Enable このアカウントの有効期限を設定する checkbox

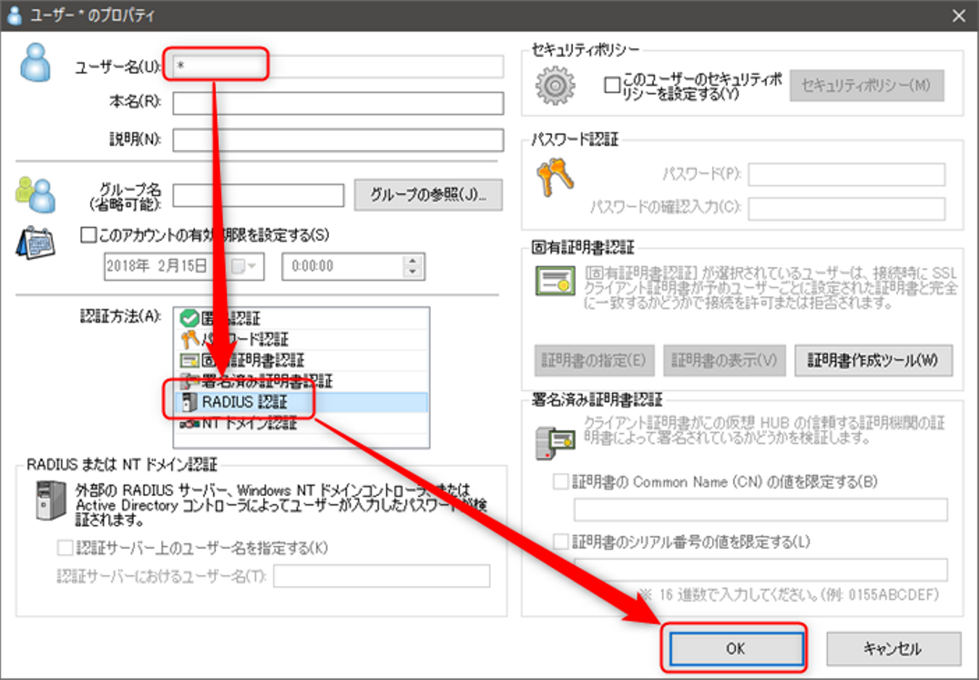88,235
